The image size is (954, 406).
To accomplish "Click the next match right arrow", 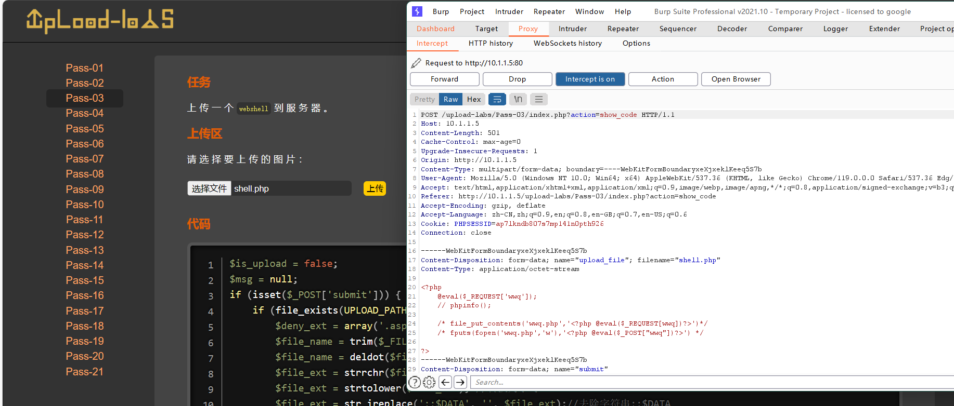I will (460, 383).
